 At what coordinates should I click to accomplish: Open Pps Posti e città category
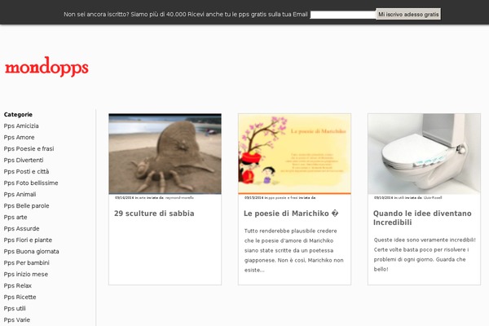pos(26,172)
